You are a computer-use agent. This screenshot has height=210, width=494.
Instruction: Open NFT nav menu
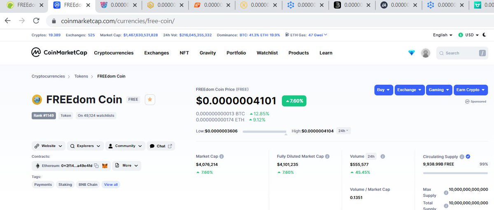184,53
